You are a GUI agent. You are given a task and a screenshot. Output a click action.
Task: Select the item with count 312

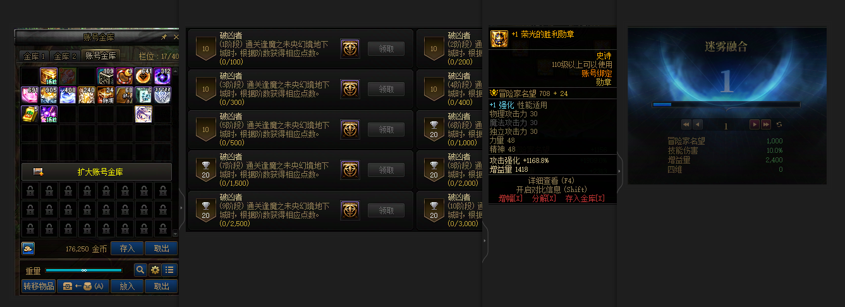coord(162,77)
